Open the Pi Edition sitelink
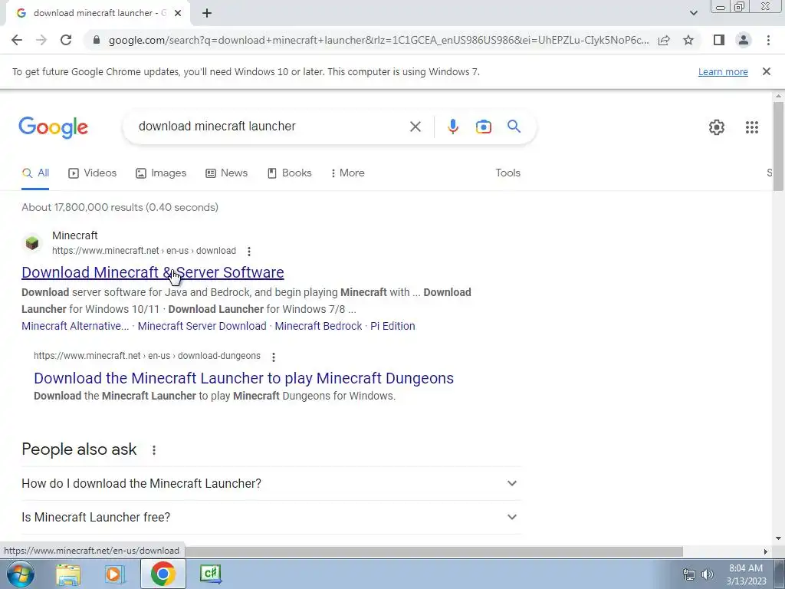 [x=392, y=326]
